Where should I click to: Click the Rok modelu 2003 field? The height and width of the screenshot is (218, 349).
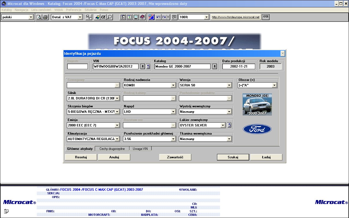pyautogui.click(x=270, y=66)
